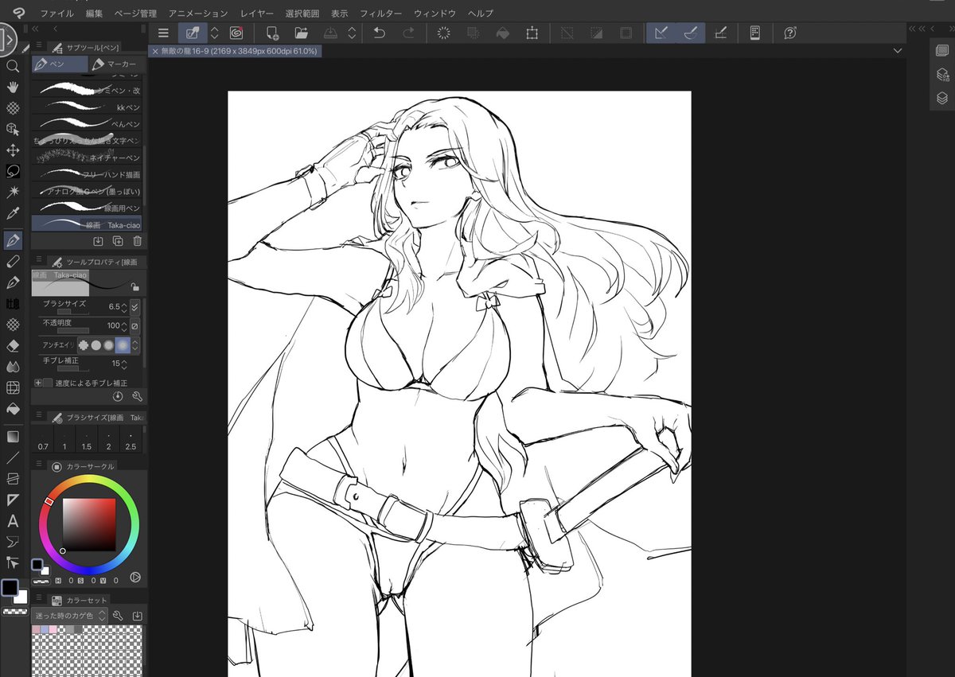Toggle the lock on the Taka-ciao tool preset
Screen dimensions: 955x677
pos(135,286)
